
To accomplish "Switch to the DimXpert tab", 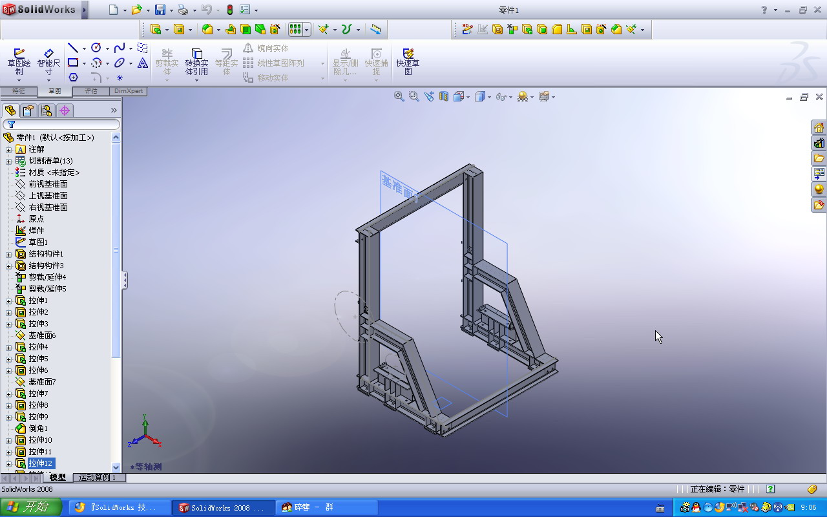I will point(128,91).
